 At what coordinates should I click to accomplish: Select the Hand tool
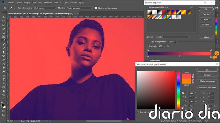[4, 91]
